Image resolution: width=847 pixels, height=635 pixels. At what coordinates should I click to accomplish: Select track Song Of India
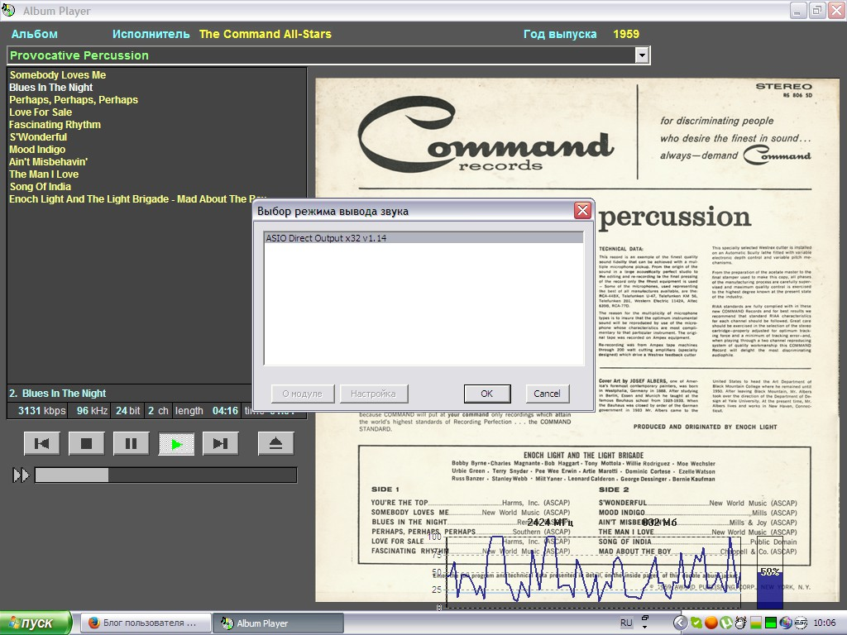[40, 187]
